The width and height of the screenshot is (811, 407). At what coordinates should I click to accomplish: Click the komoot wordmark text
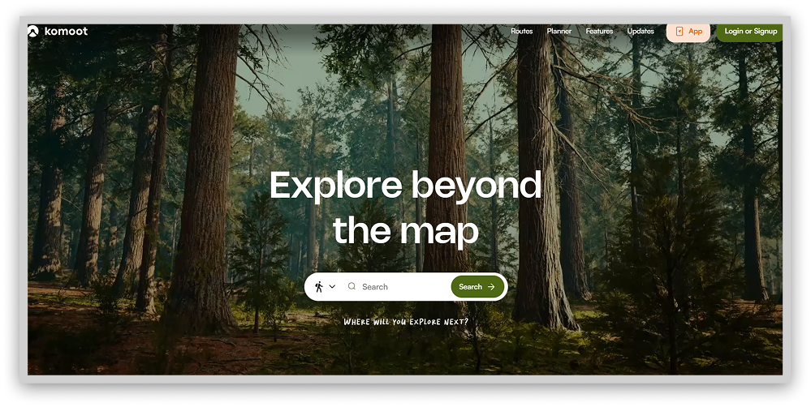[65, 32]
